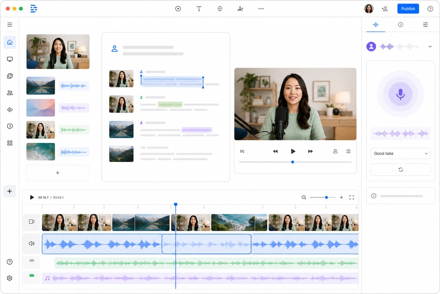
Task: Open the copy/layers sidebar icon
Action: pos(10,76)
